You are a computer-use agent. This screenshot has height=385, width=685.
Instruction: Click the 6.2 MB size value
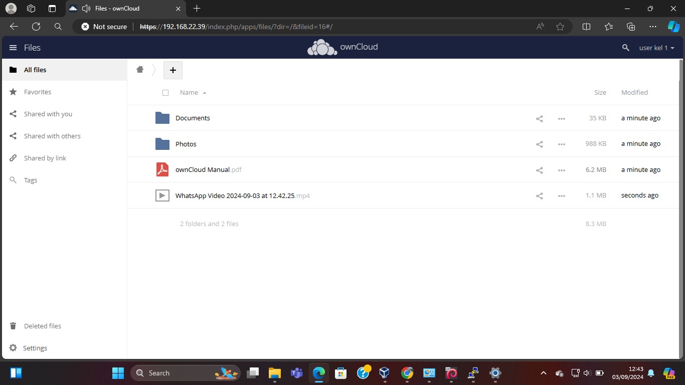click(x=596, y=170)
